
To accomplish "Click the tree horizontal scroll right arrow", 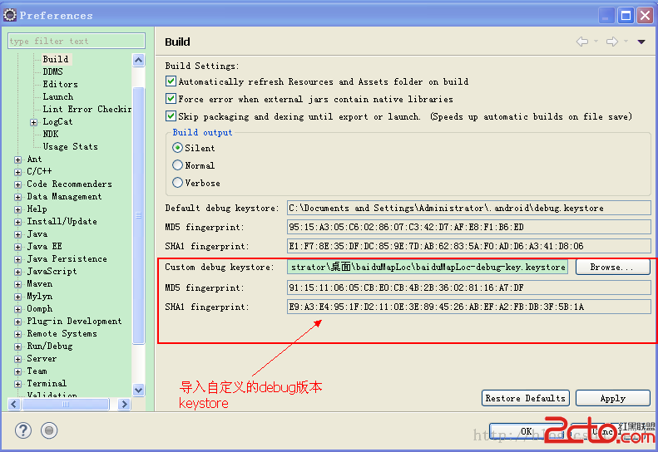I will [x=124, y=404].
